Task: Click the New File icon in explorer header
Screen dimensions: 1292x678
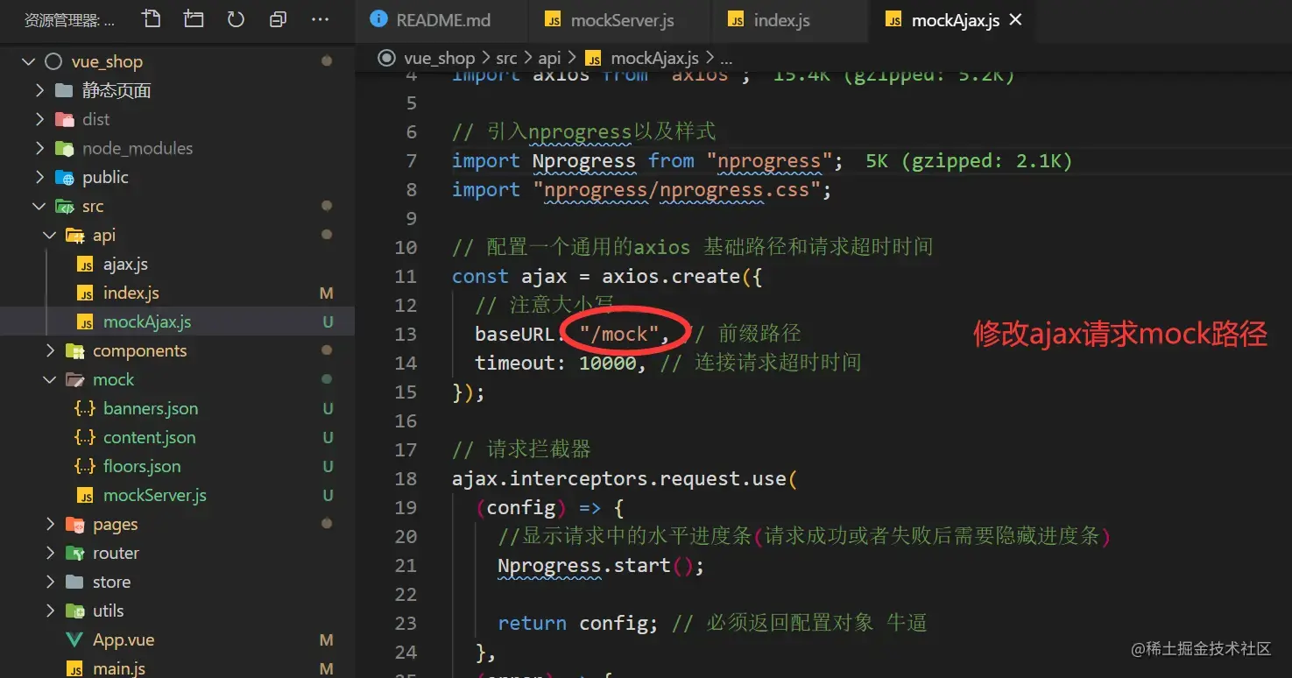Action: point(152,18)
